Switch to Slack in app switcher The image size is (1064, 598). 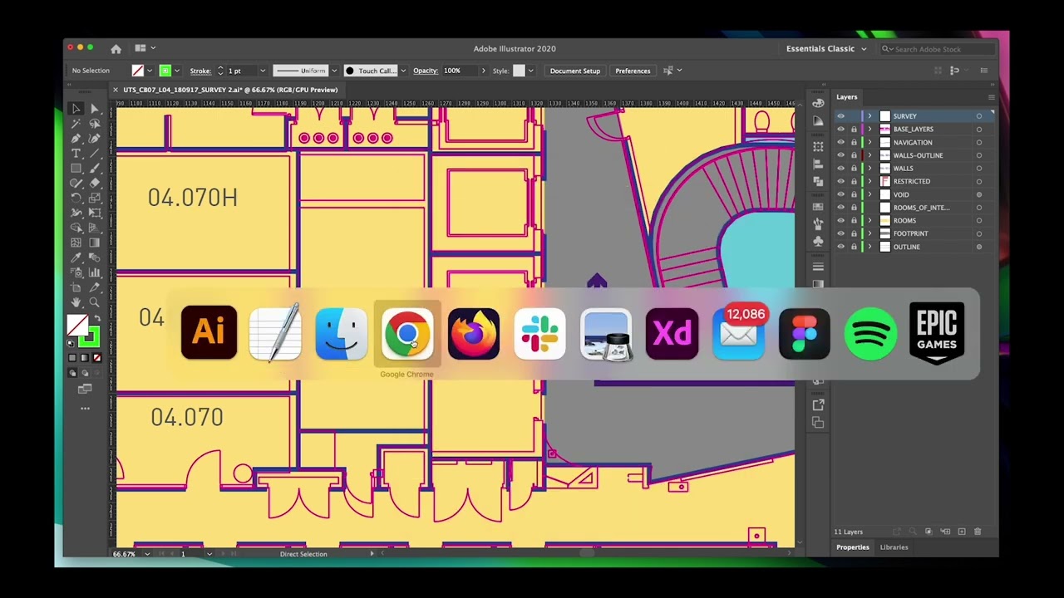click(x=539, y=333)
